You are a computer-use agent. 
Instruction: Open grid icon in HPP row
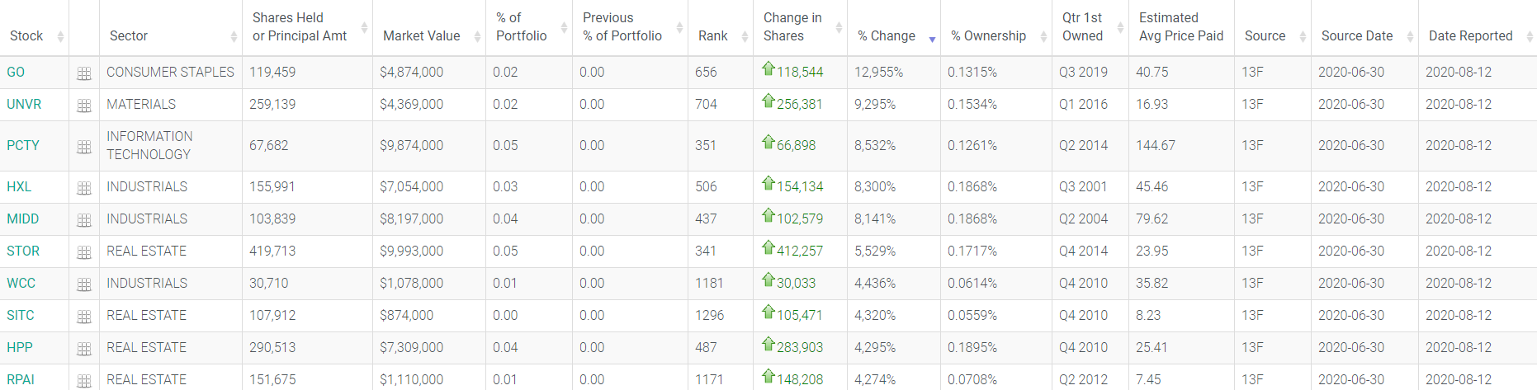[x=84, y=349]
